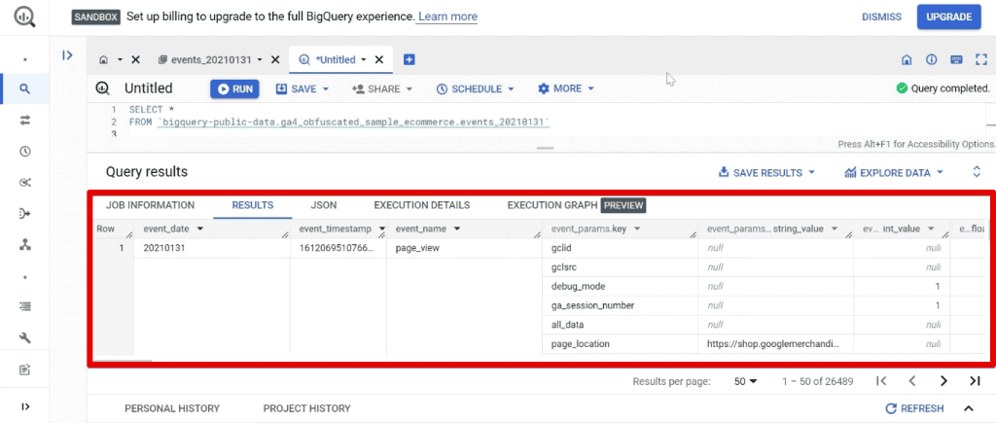Switch to events_20210131 tab
The image size is (996, 423).
[x=210, y=59]
